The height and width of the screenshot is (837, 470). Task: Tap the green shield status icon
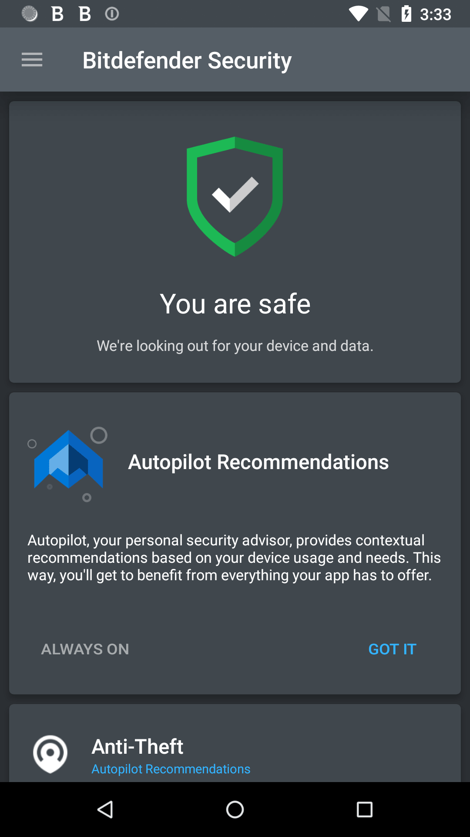[x=235, y=197]
